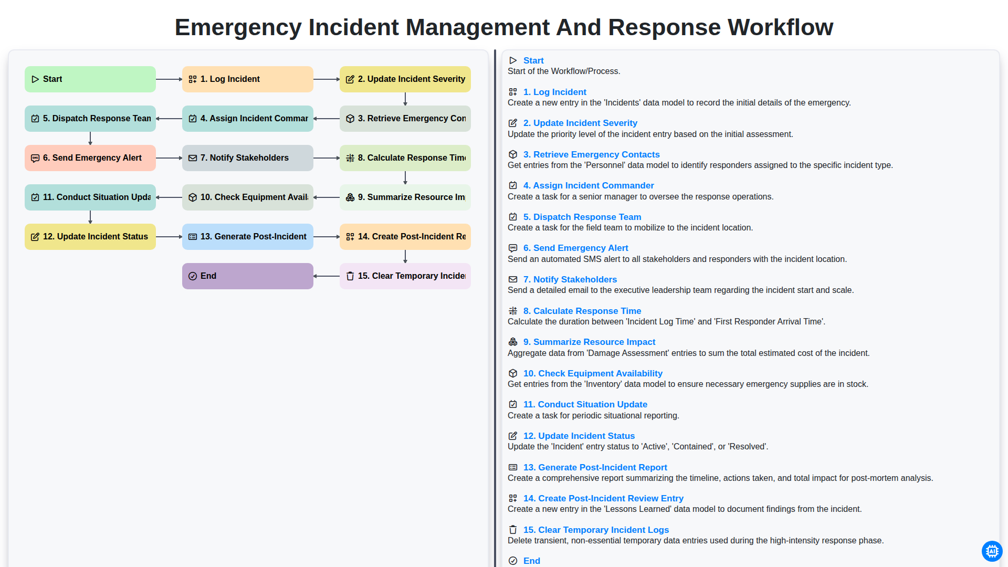Click the '6. Send Emergency Alert' link
The image size is (1008, 567).
(x=576, y=248)
